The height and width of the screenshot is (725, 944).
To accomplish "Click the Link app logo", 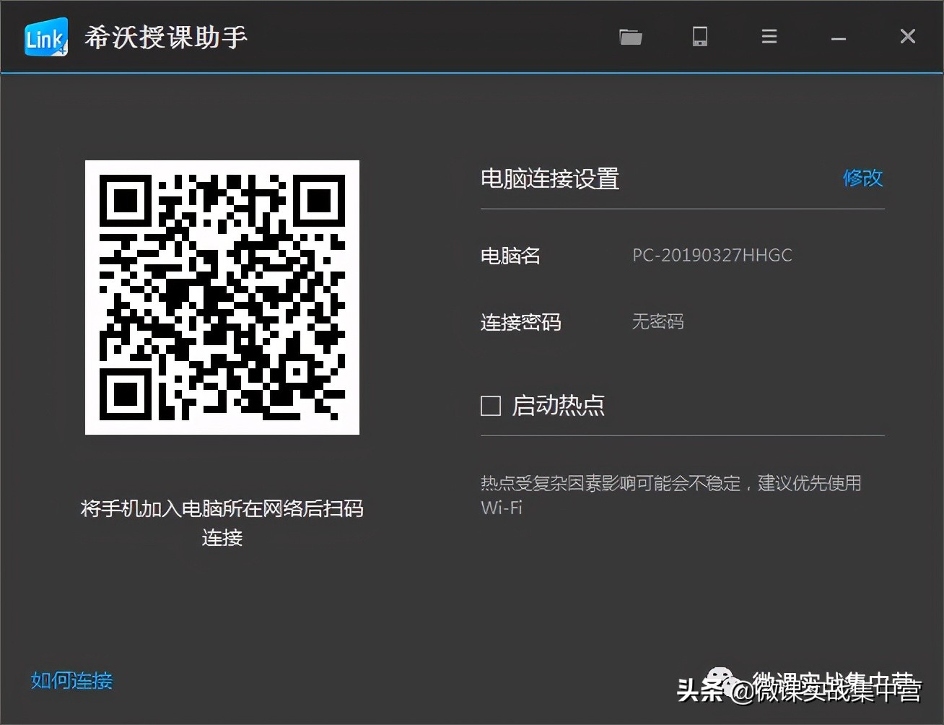I will click(45, 37).
